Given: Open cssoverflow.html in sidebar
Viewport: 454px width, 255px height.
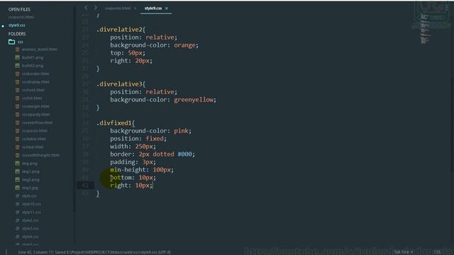Looking at the screenshot, I should pyautogui.click(x=37, y=123).
